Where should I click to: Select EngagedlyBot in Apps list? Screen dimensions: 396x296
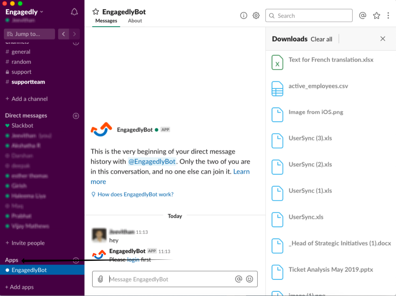tap(42, 270)
